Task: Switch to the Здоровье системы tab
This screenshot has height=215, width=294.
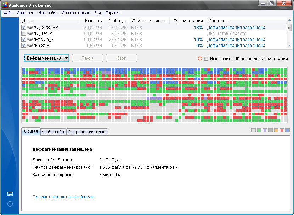Action: click(87, 132)
